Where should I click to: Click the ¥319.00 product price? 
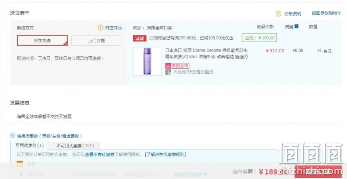[275, 51]
